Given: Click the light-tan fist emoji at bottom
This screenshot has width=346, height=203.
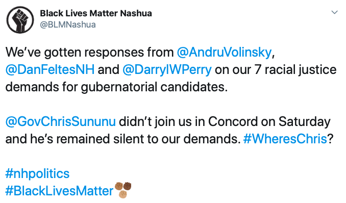Looking at the screenshot, I should pyautogui.click(x=123, y=194).
